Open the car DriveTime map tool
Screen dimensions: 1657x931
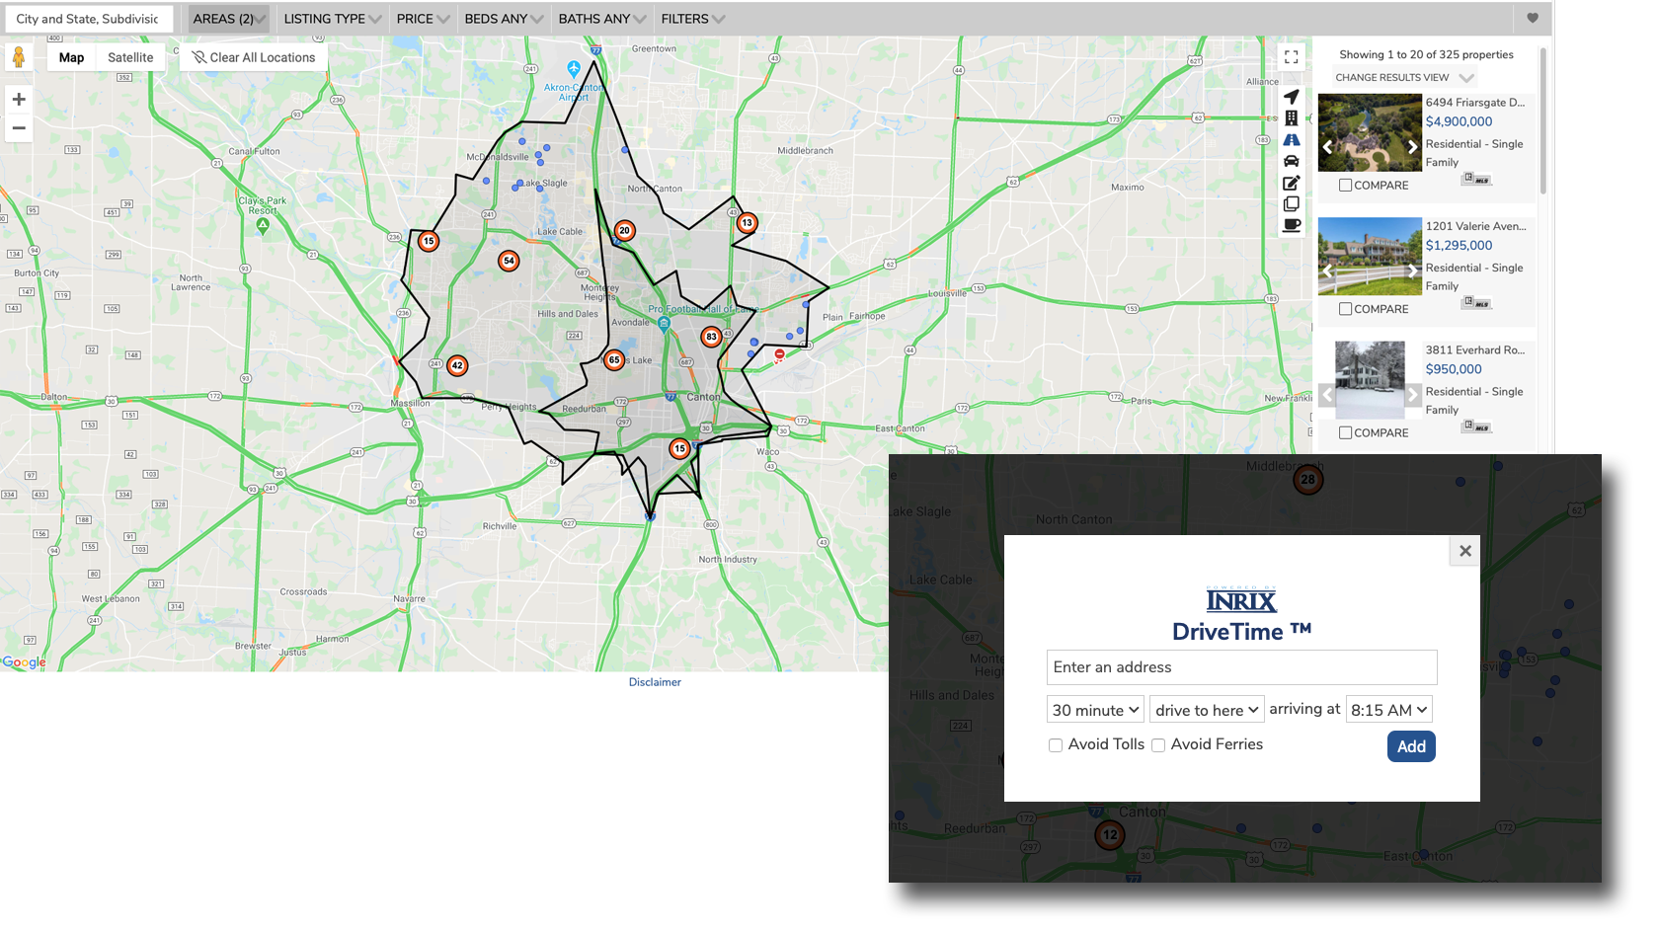coord(1291,161)
